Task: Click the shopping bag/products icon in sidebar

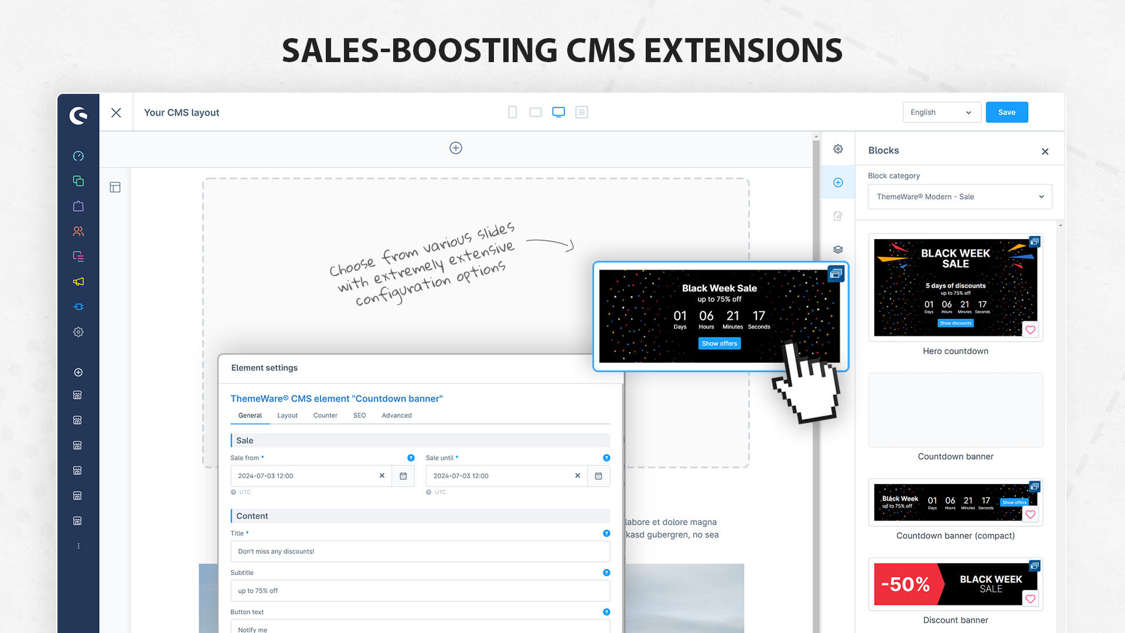Action: 78,206
